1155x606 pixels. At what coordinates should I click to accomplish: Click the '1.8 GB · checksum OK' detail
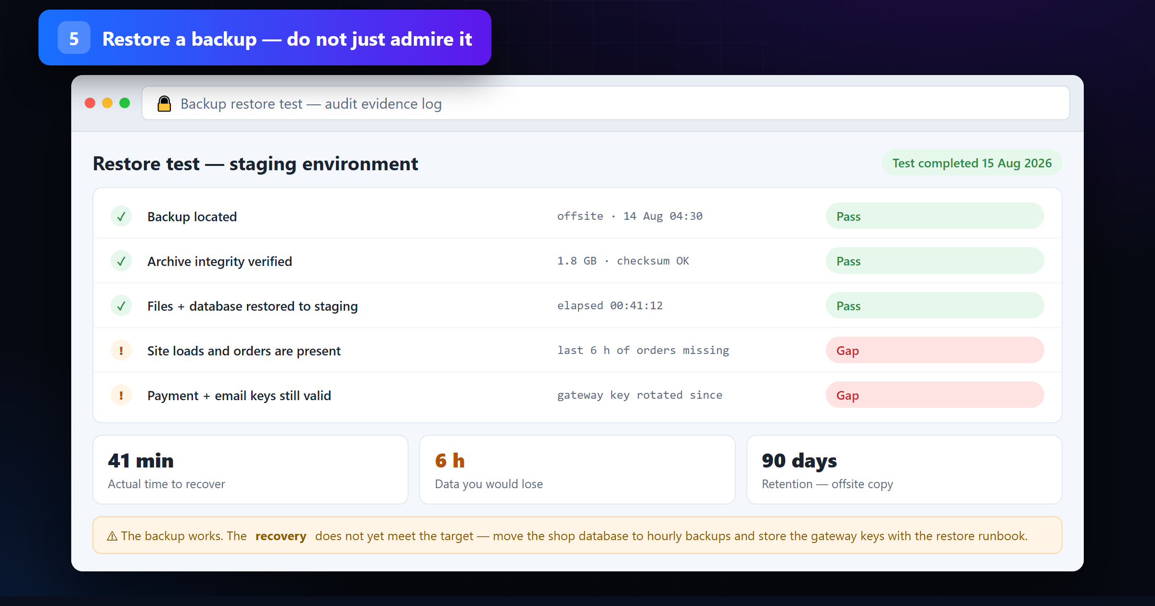coord(623,261)
